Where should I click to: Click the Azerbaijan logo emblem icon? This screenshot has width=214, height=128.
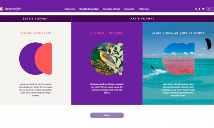click(x=2, y=9)
